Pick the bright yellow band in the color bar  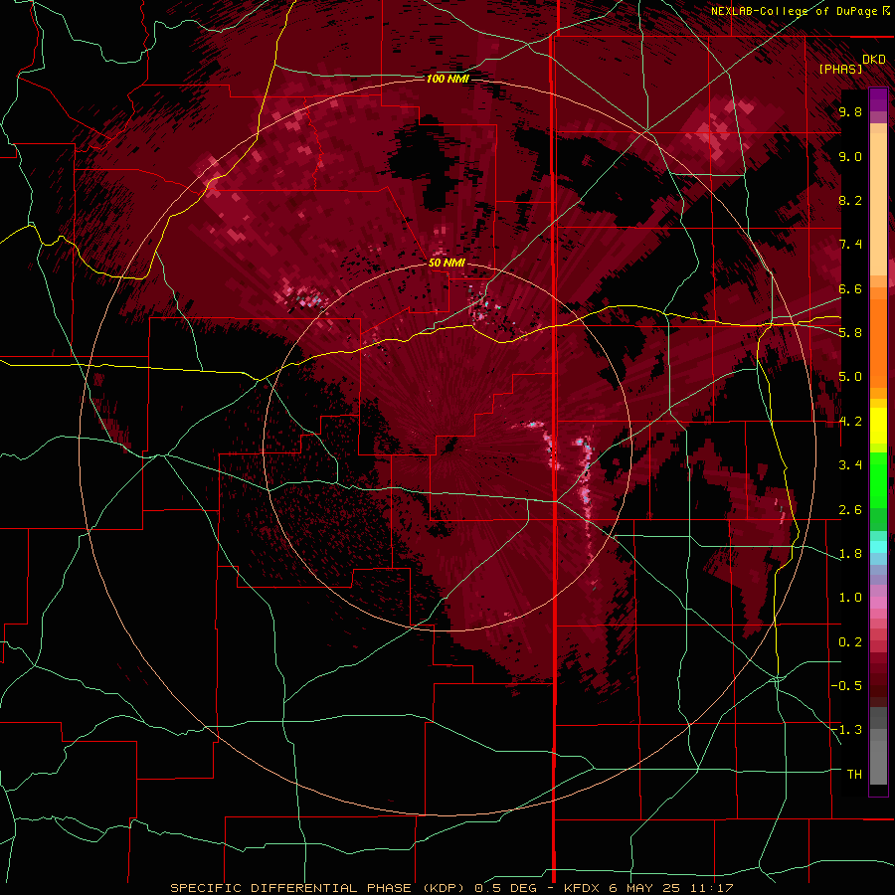(878, 426)
